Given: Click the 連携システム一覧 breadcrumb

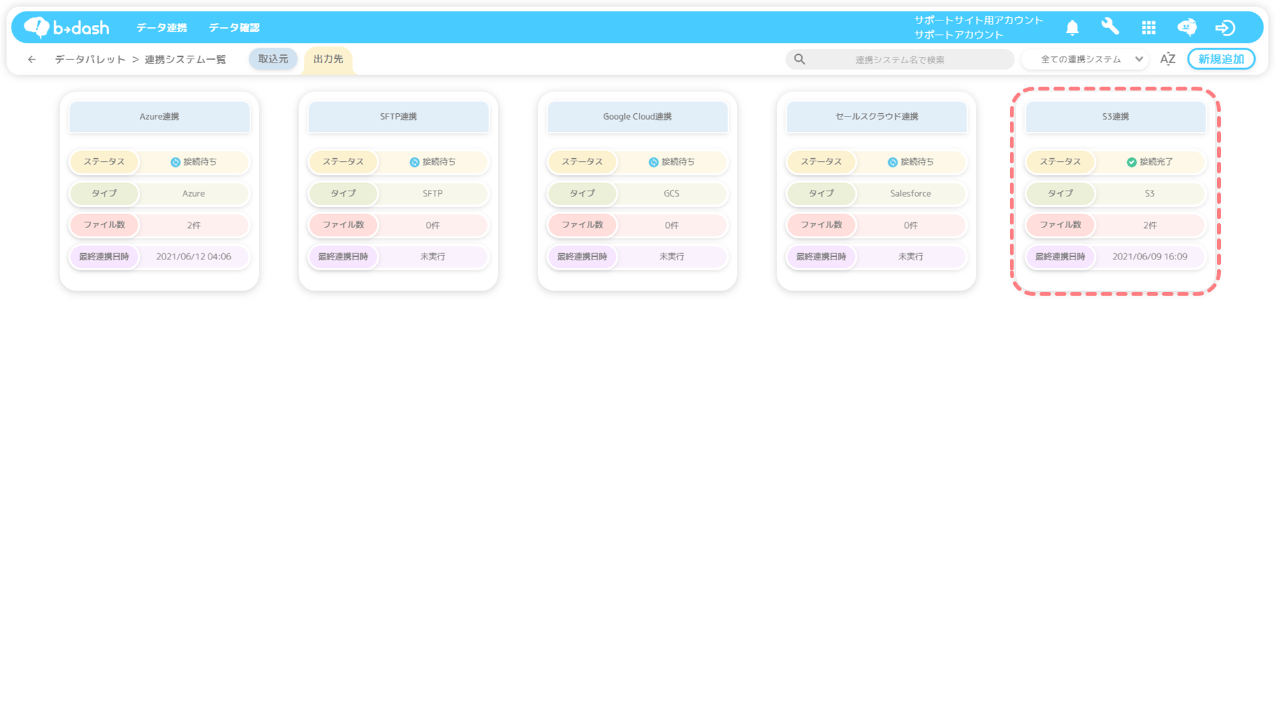Looking at the screenshot, I should click(186, 59).
